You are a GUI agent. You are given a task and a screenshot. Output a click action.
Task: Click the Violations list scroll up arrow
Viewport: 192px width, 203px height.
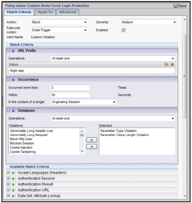pyautogui.click(x=82, y=131)
